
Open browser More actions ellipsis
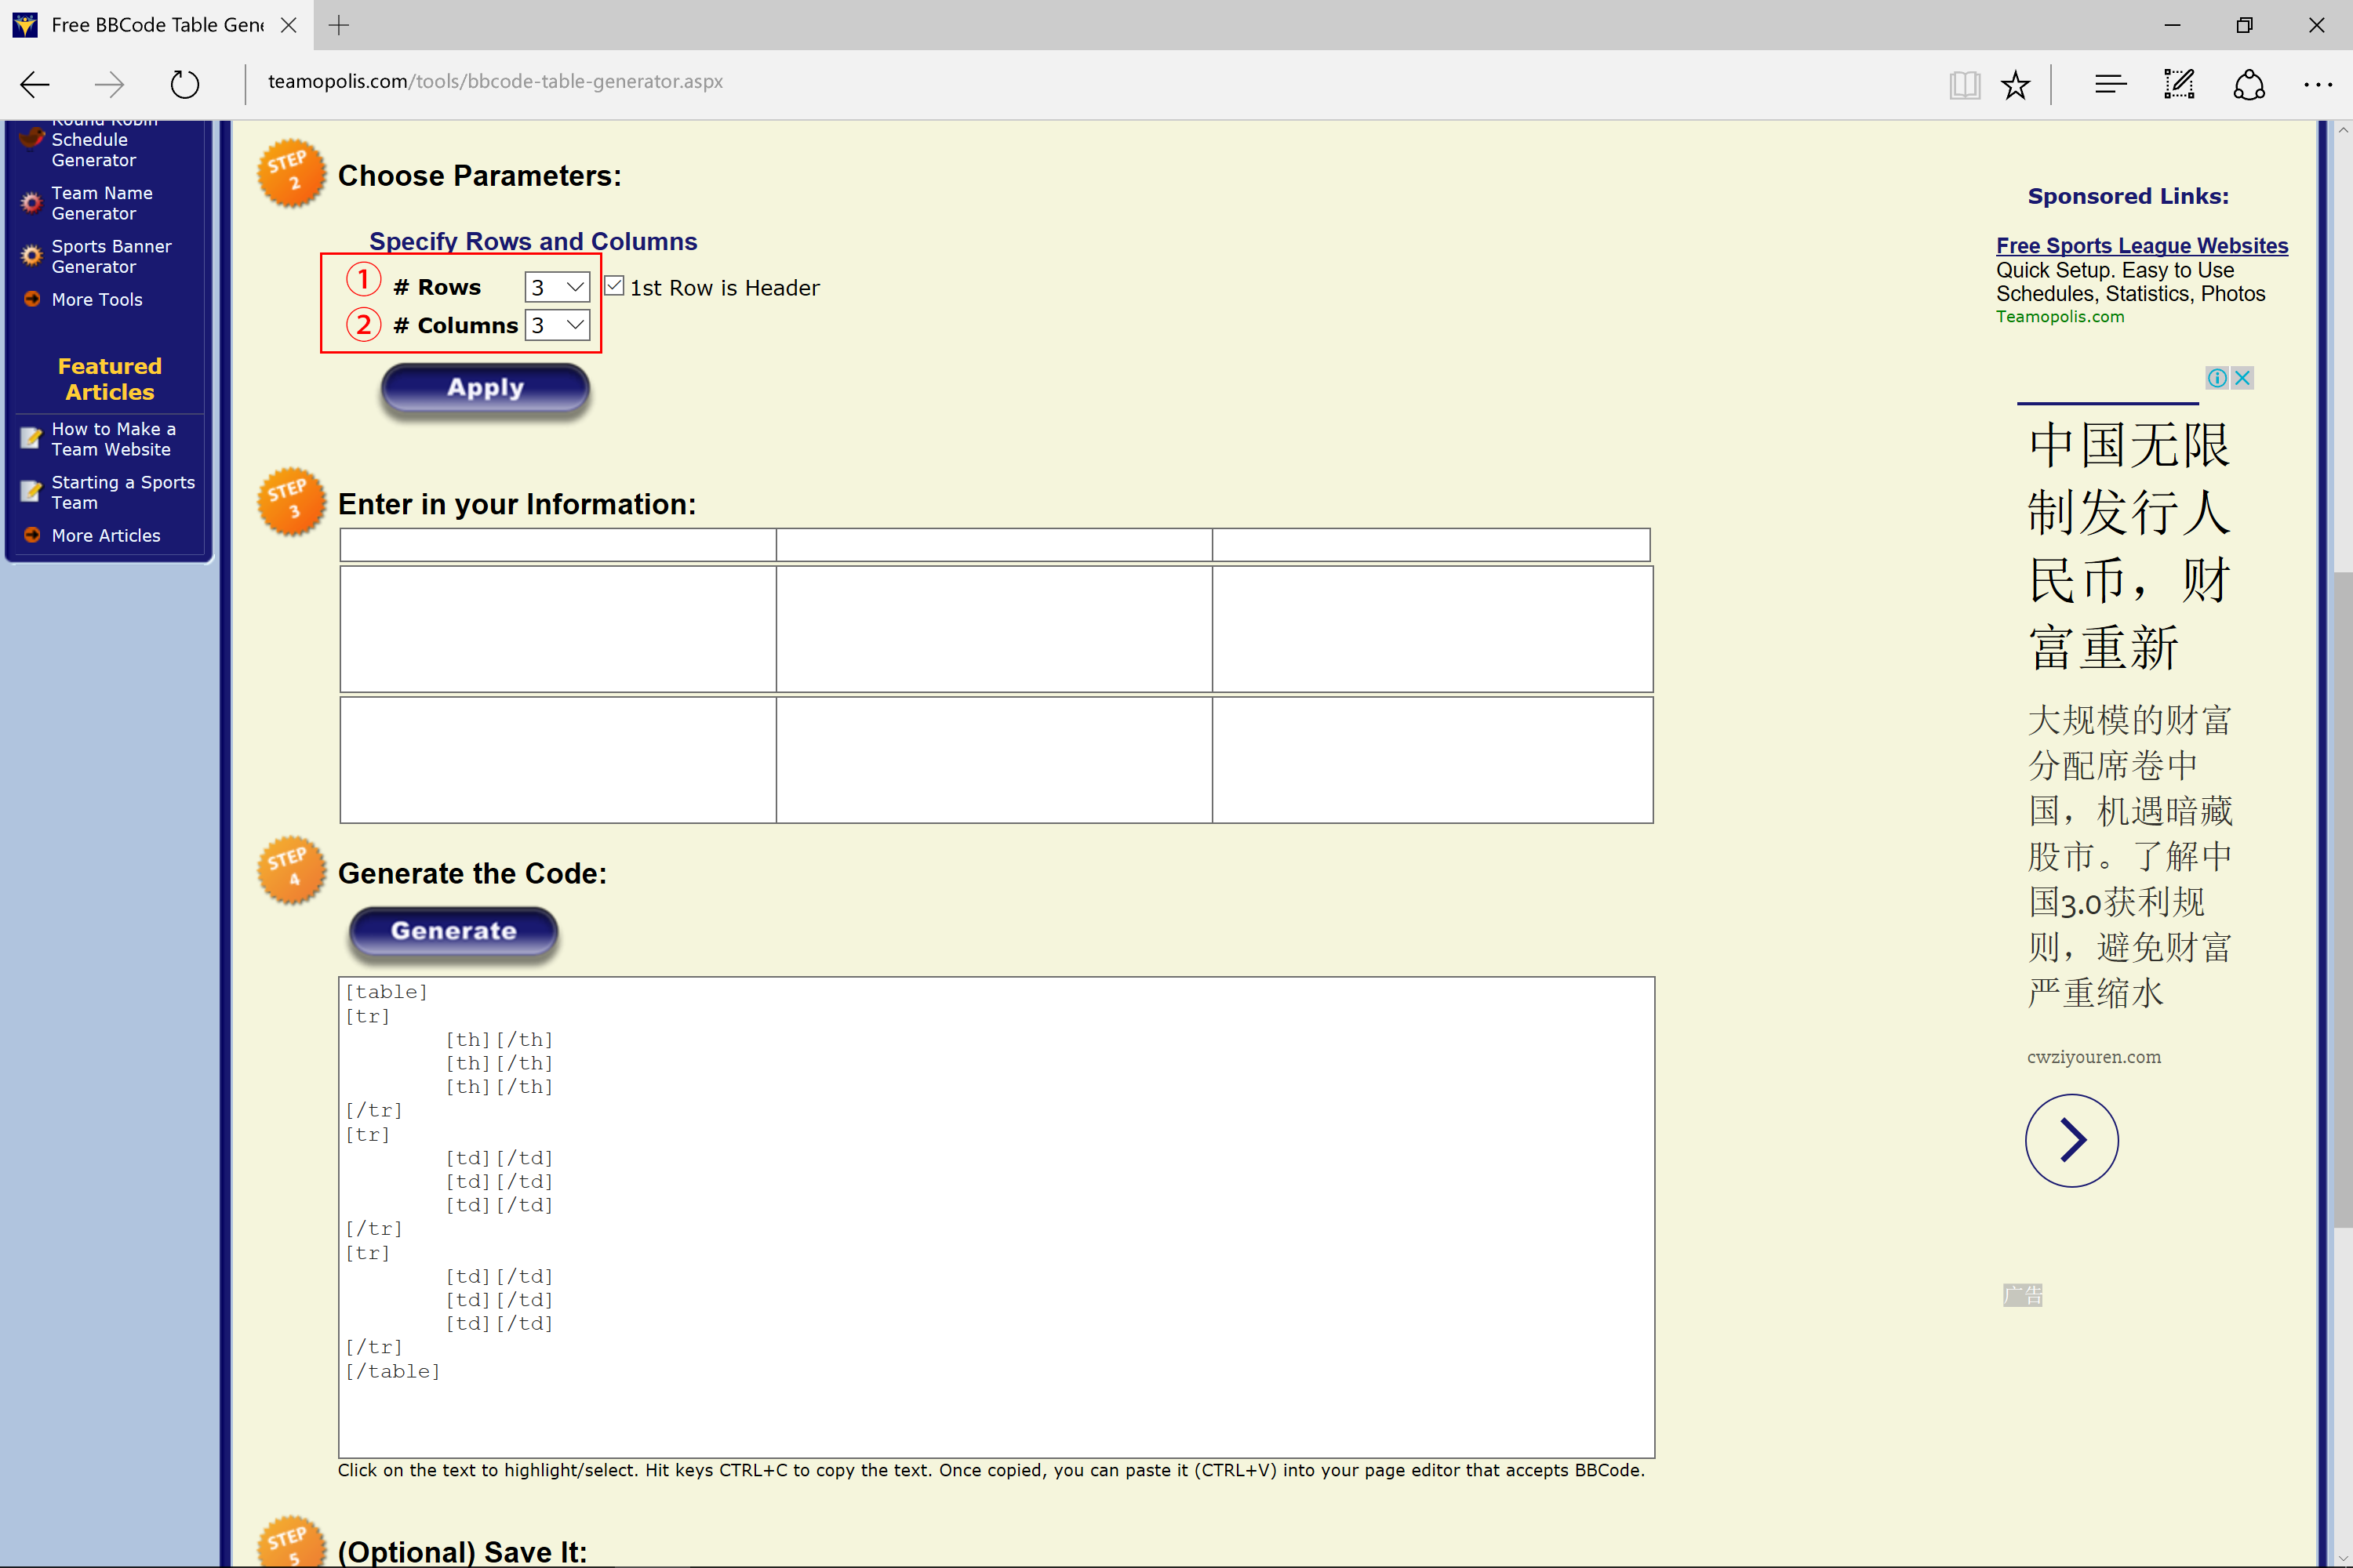pyautogui.click(x=2318, y=85)
